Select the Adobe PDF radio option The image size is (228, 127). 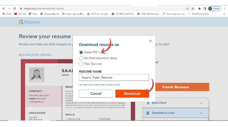(81, 52)
